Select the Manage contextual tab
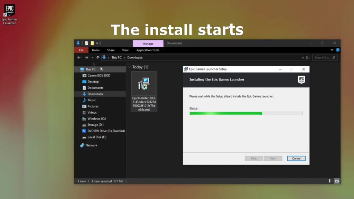 [x=148, y=44]
